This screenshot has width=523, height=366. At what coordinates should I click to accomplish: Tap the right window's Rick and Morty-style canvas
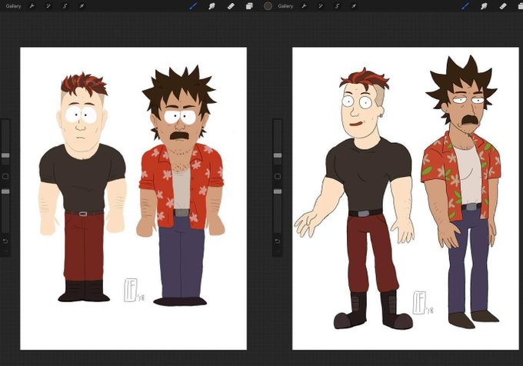405,198
